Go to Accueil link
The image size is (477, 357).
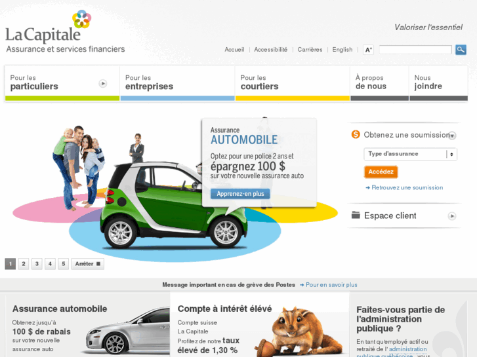(x=234, y=50)
